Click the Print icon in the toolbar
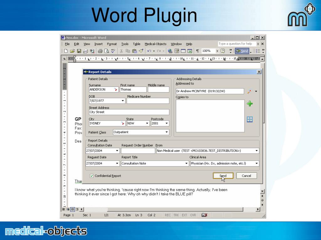The image size is (321, 240). pyautogui.click(x=100, y=51)
